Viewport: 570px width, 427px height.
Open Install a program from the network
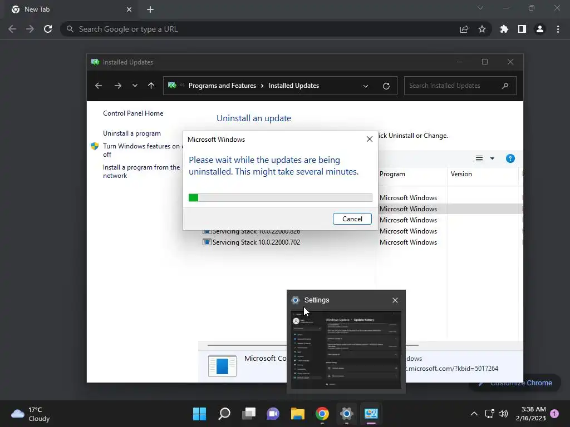pos(141,171)
